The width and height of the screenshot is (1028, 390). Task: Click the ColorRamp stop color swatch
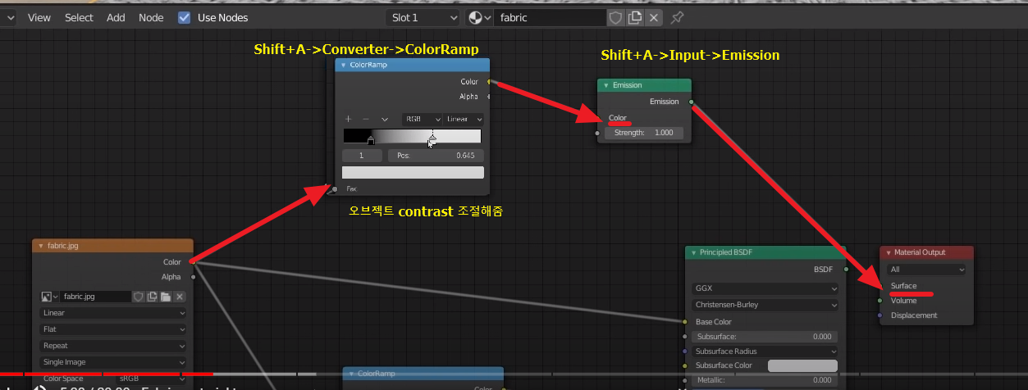413,172
